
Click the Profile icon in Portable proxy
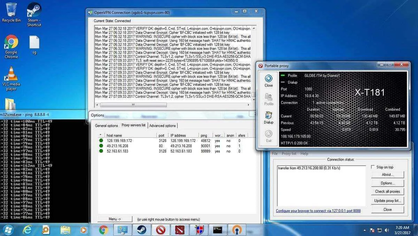pyautogui.click(x=269, y=99)
